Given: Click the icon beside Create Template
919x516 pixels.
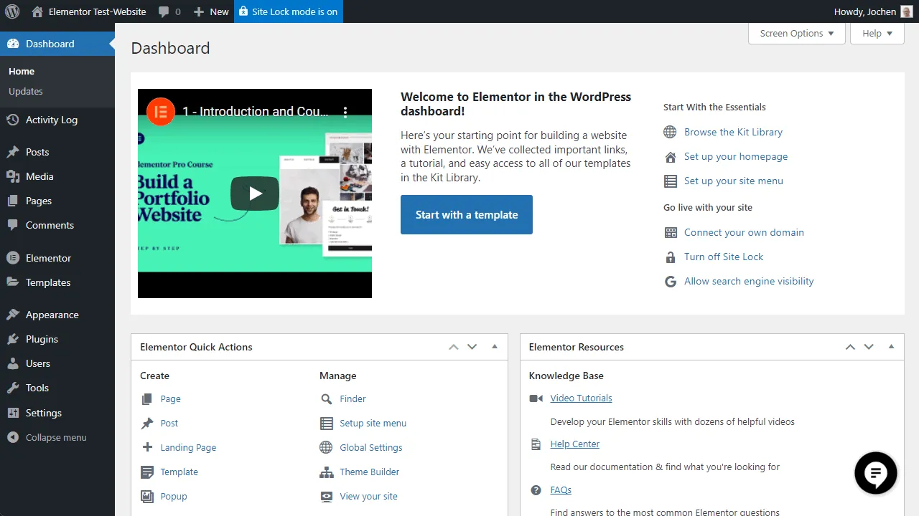Looking at the screenshot, I should pyautogui.click(x=147, y=472).
